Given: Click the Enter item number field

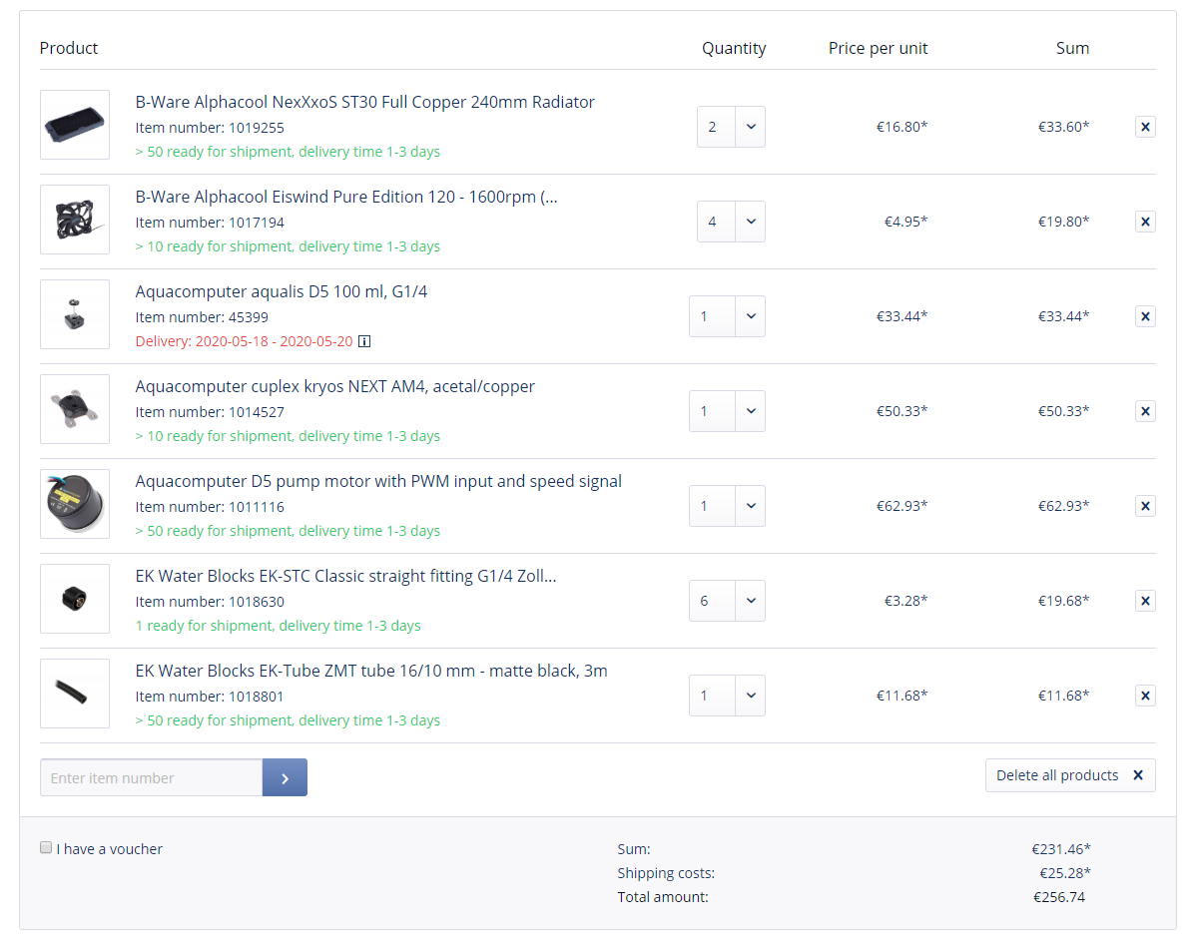Looking at the screenshot, I should pyautogui.click(x=151, y=777).
